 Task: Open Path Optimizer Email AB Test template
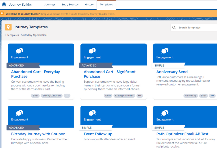tap(182, 134)
